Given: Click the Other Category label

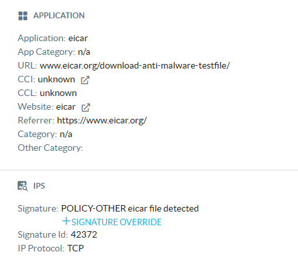Looking at the screenshot, I should click(50, 148).
